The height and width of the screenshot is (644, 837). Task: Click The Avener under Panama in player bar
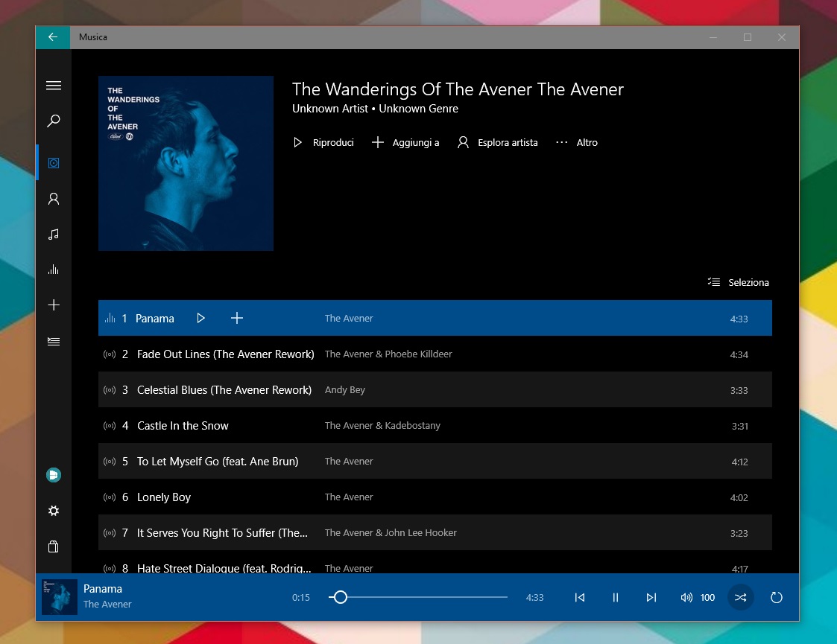107,604
